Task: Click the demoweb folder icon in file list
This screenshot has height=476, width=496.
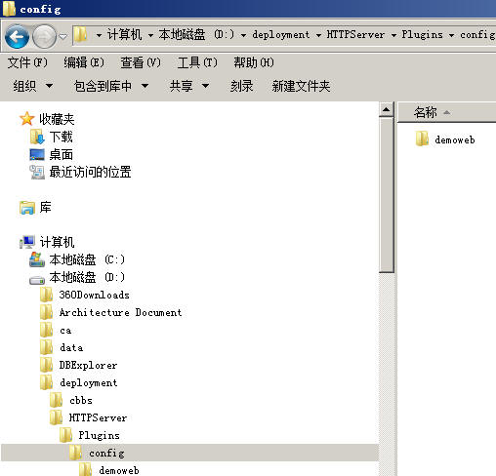Action: [x=422, y=139]
